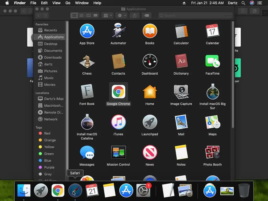Select the Dictionary app icon
The height and width of the screenshot is (201, 268).
click(x=181, y=61)
